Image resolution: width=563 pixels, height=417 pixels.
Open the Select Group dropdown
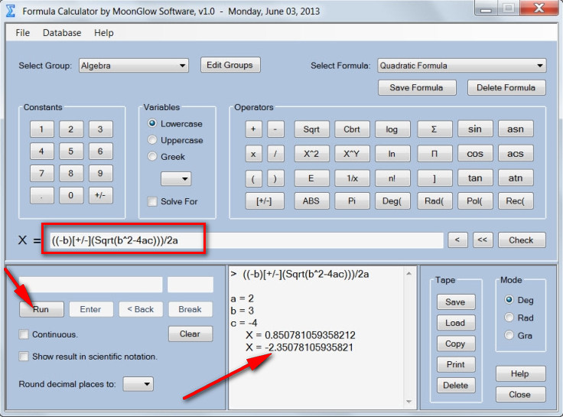pyautogui.click(x=134, y=66)
